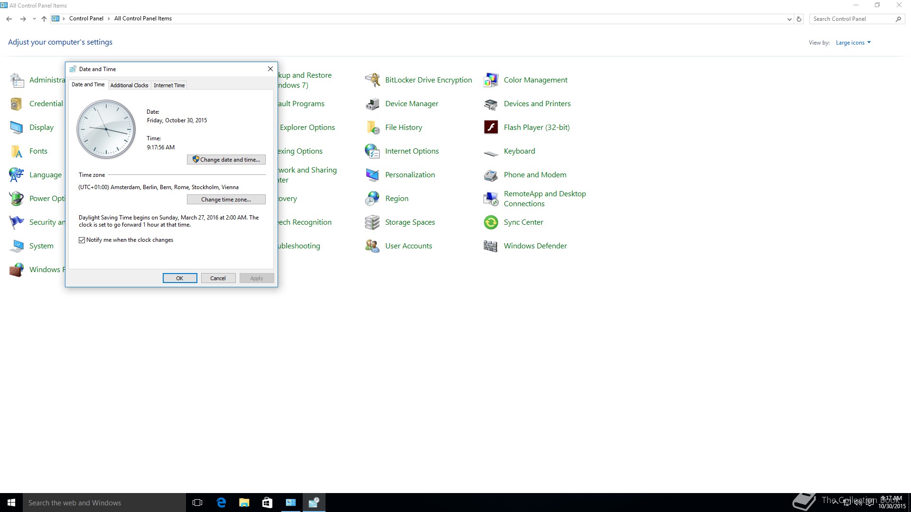Untick Notify me when the clock changes
911x512 pixels.
tap(82, 240)
